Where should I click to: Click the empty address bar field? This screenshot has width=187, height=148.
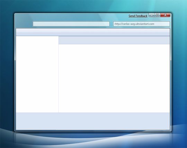(x=71, y=24)
